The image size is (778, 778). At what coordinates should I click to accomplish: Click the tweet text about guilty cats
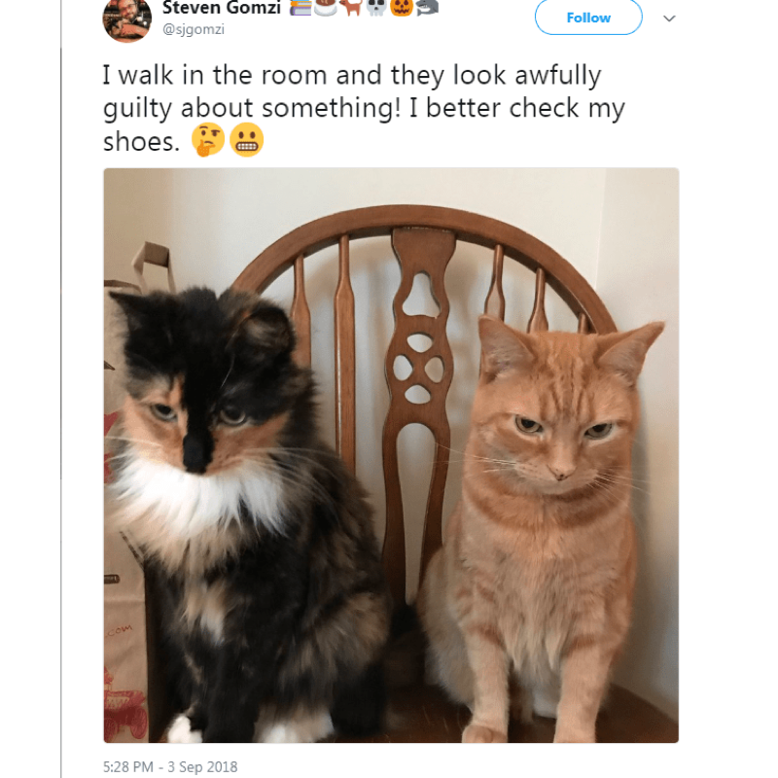click(364, 108)
